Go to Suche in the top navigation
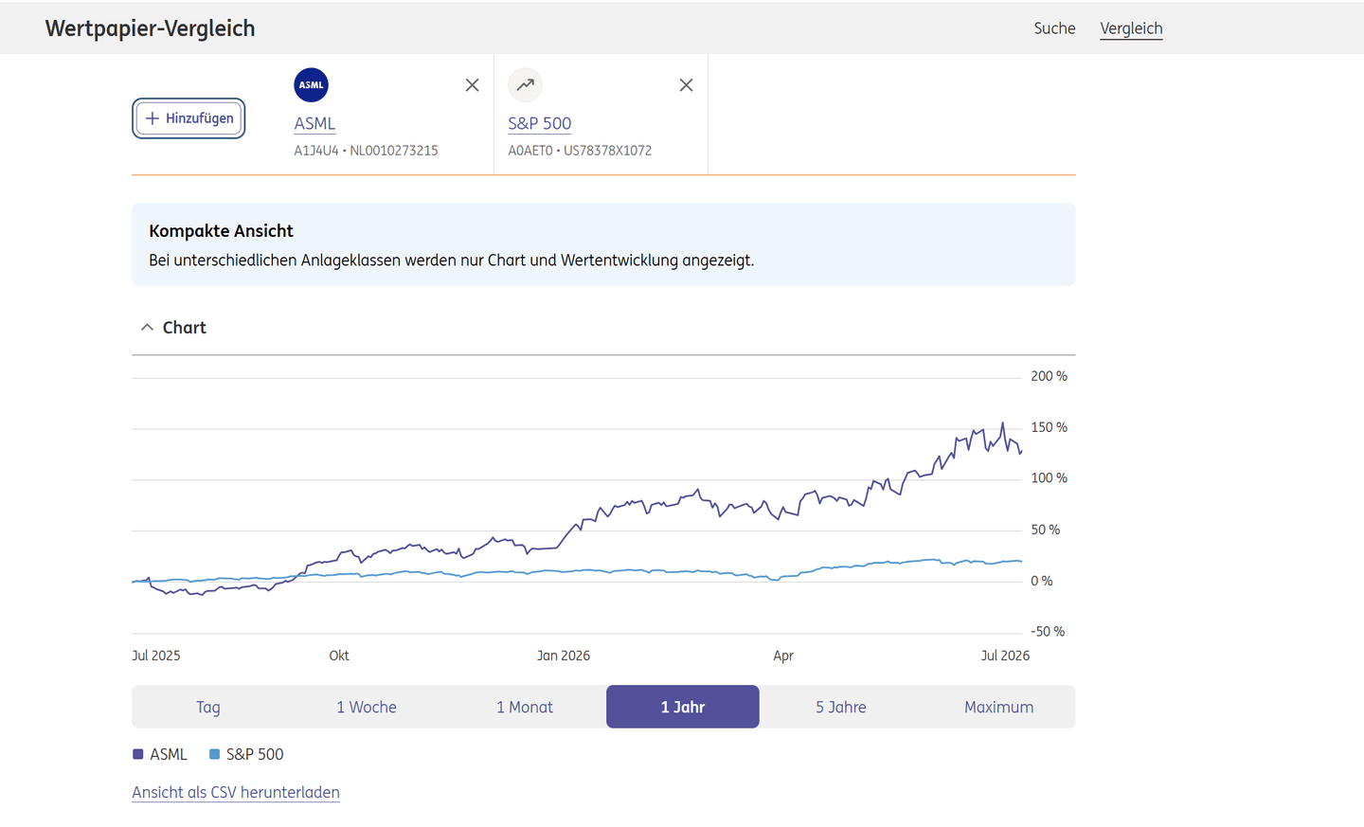The image size is (1364, 827). coord(1054,28)
